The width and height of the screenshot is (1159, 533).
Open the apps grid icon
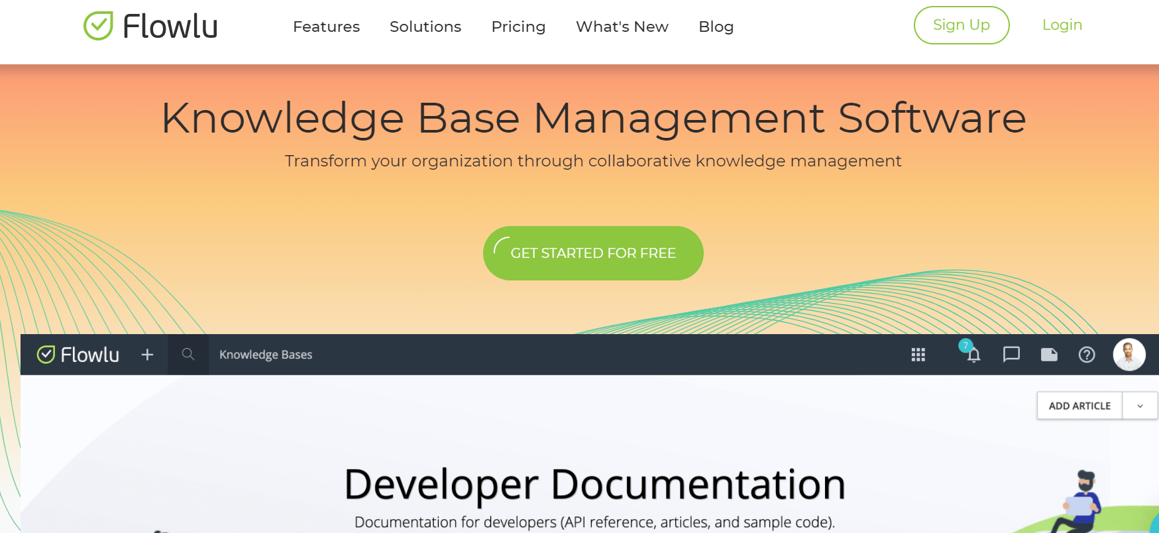click(918, 355)
